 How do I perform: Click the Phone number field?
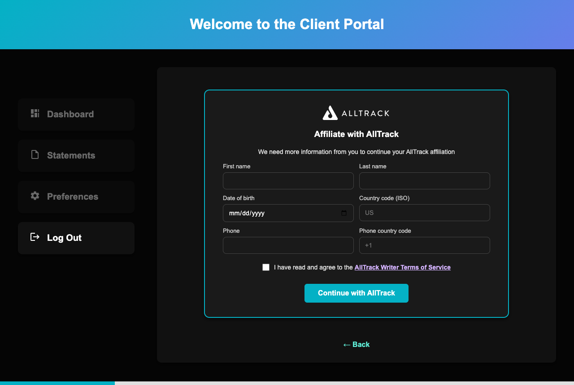tap(288, 245)
